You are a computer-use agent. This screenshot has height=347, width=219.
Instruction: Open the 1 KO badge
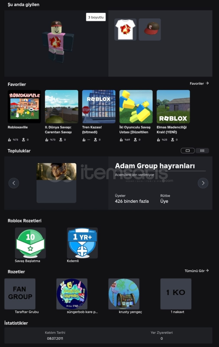point(176,294)
